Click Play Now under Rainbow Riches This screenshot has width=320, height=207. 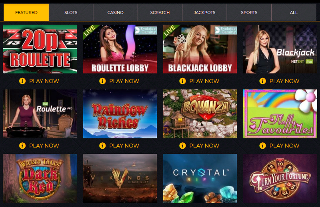point(124,145)
